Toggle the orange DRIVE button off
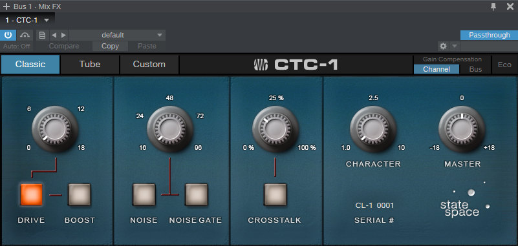 click(32, 194)
